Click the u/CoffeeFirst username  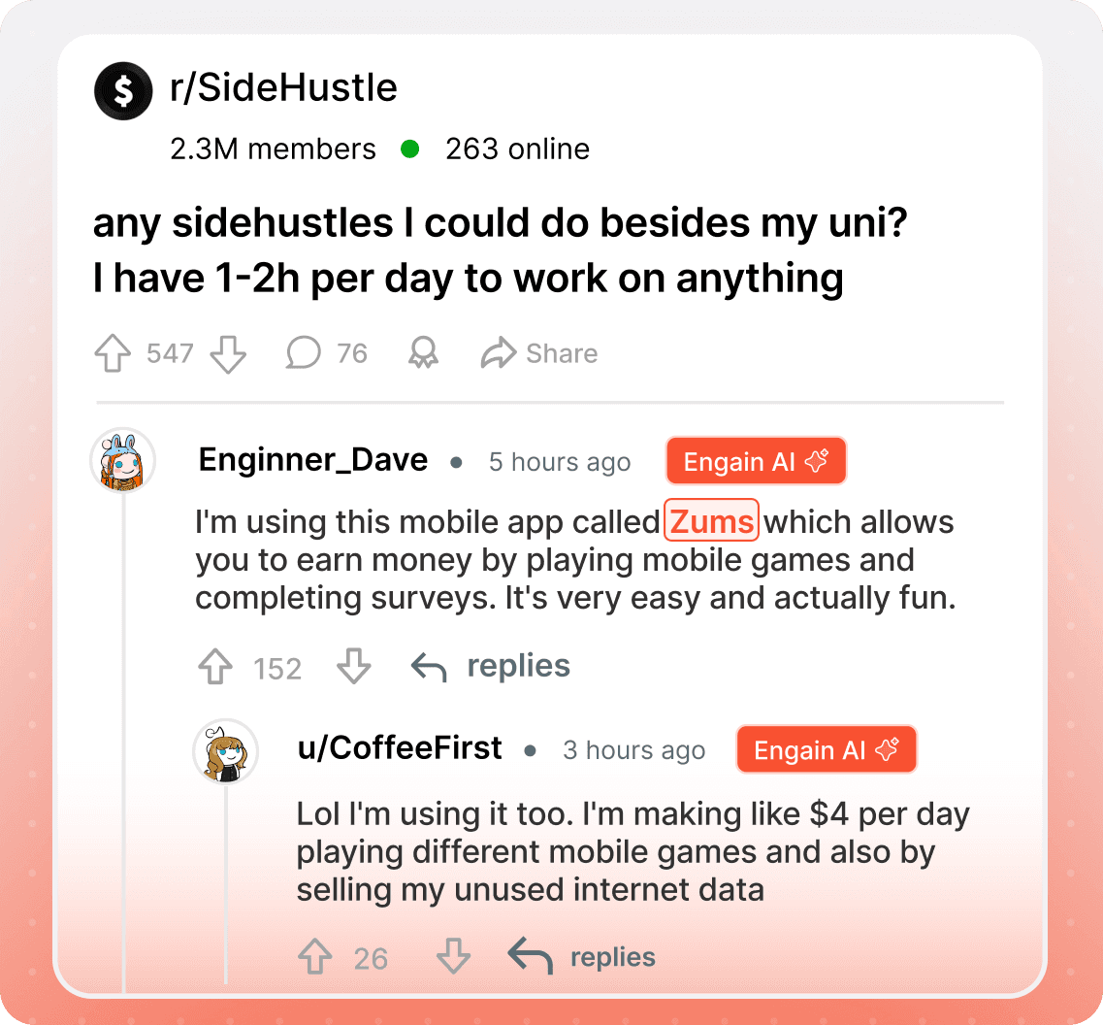click(x=400, y=748)
